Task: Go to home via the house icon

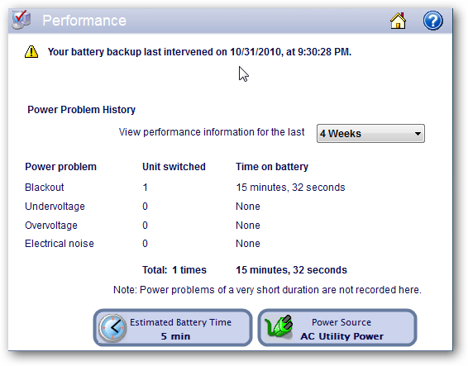Action: (x=398, y=21)
